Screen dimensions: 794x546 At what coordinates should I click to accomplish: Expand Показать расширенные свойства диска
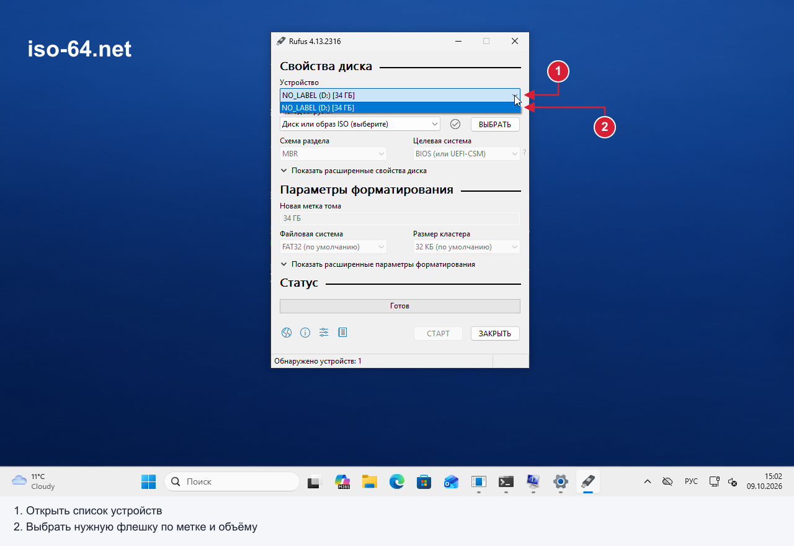354,171
